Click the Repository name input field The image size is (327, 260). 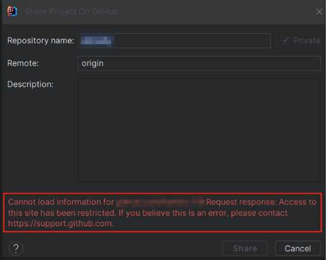pos(174,41)
